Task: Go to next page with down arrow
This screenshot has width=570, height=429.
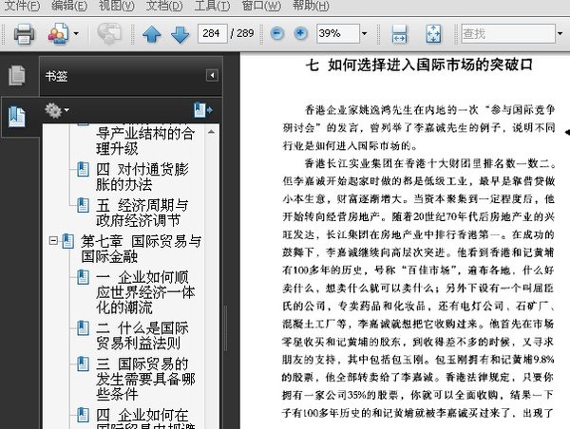Action: (x=180, y=34)
